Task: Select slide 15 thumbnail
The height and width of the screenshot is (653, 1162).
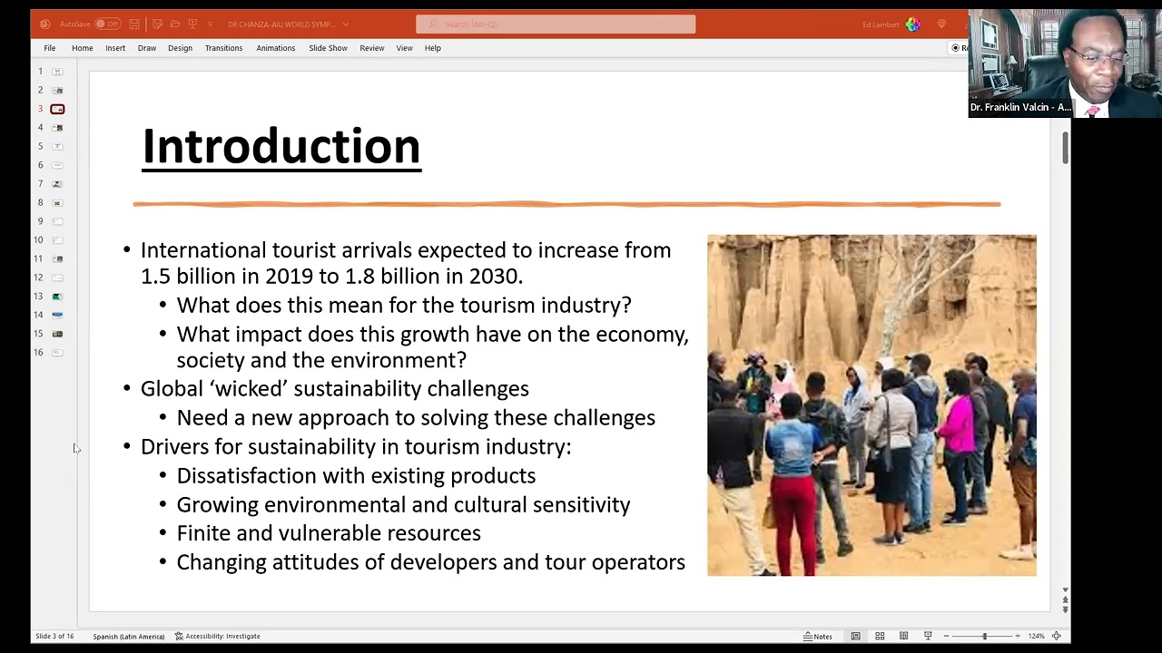Action: click(x=57, y=334)
